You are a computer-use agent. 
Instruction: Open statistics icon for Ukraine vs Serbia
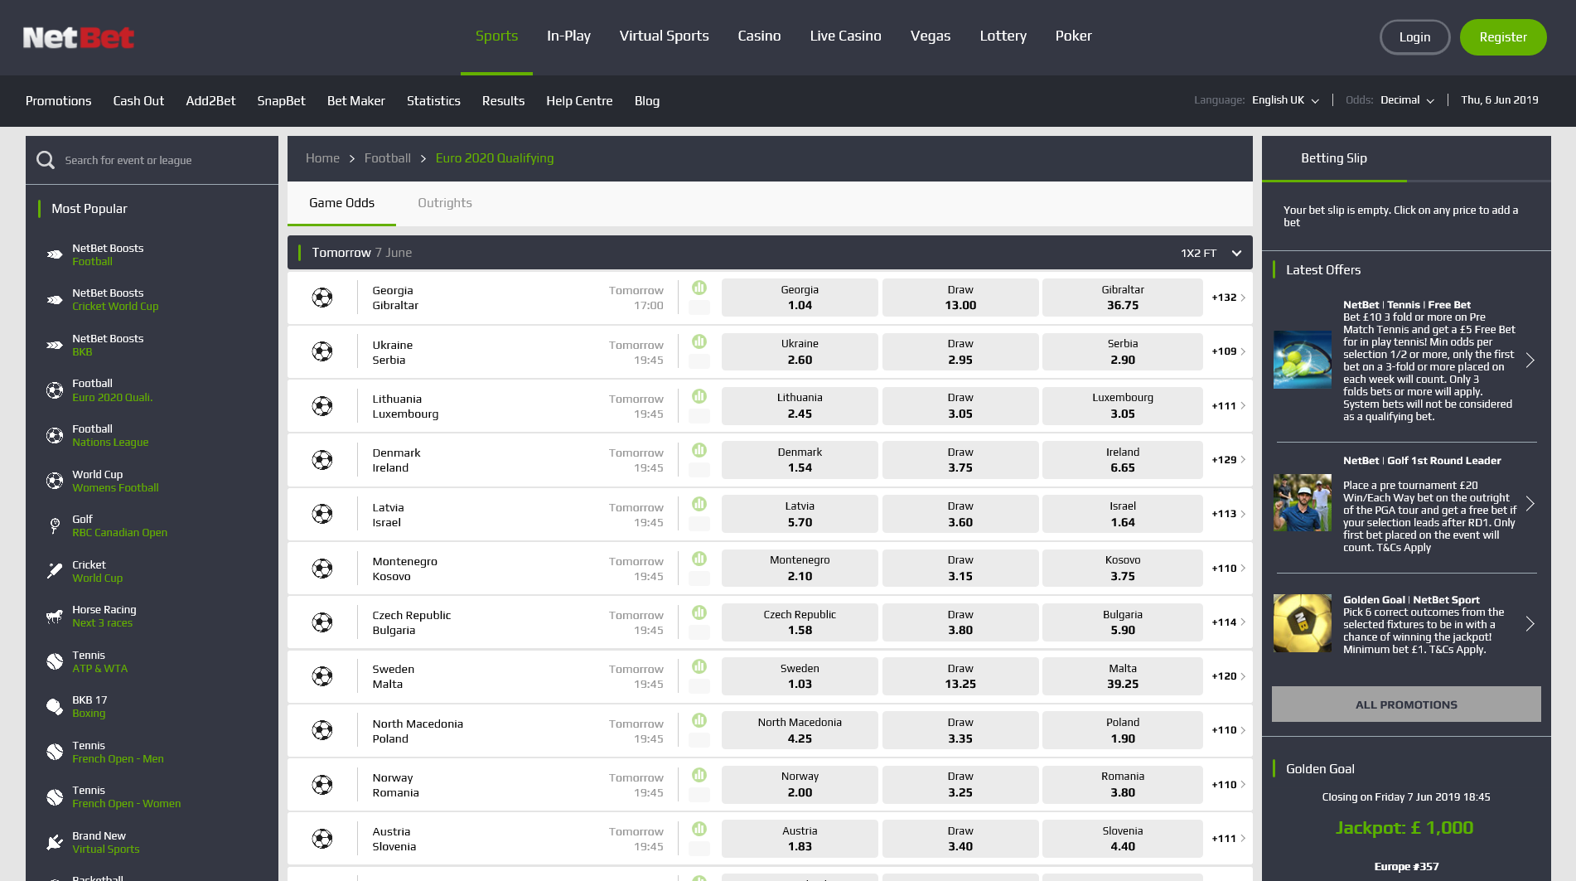[699, 341]
